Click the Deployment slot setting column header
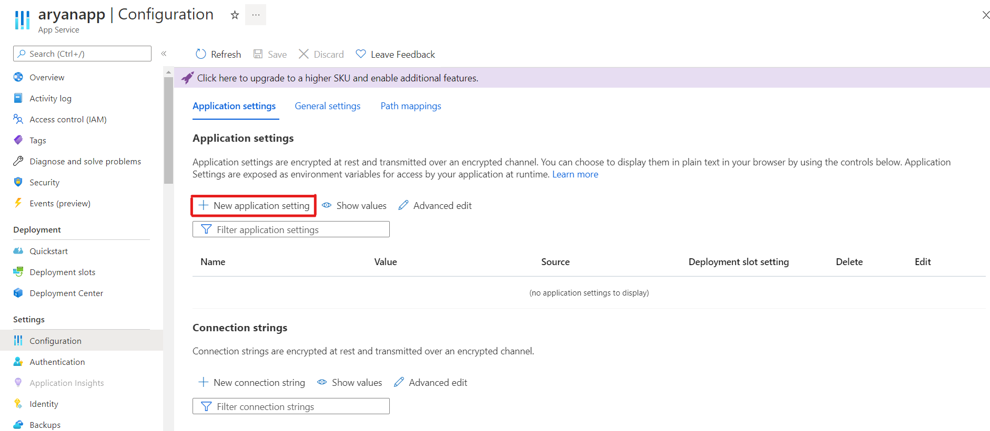 pyautogui.click(x=739, y=261)
